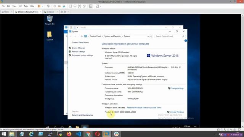244x137 pixels.
Task: Open Firefox from the host taskbar
Action: 69,134
